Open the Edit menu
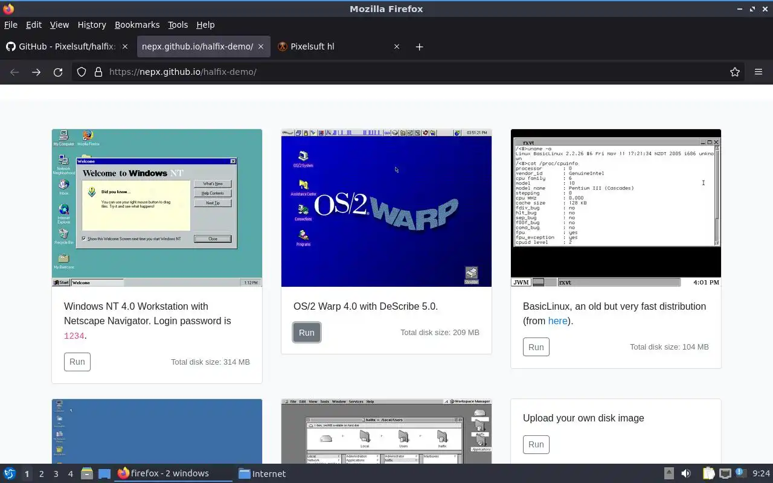 tap(34, 25)
